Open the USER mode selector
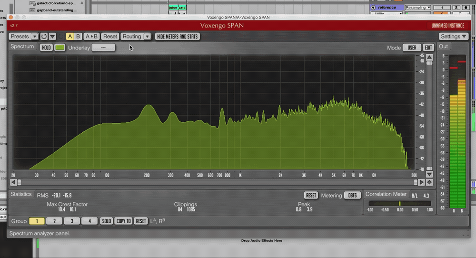Viewport: 476px width, 258px height. pyautogui.click(x=412, y=48)
